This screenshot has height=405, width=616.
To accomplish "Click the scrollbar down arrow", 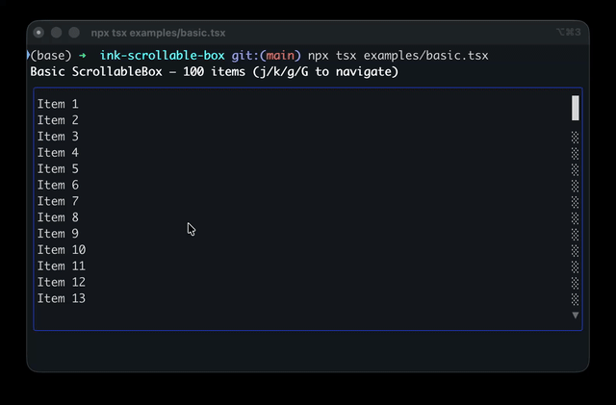I will [576, 315].
